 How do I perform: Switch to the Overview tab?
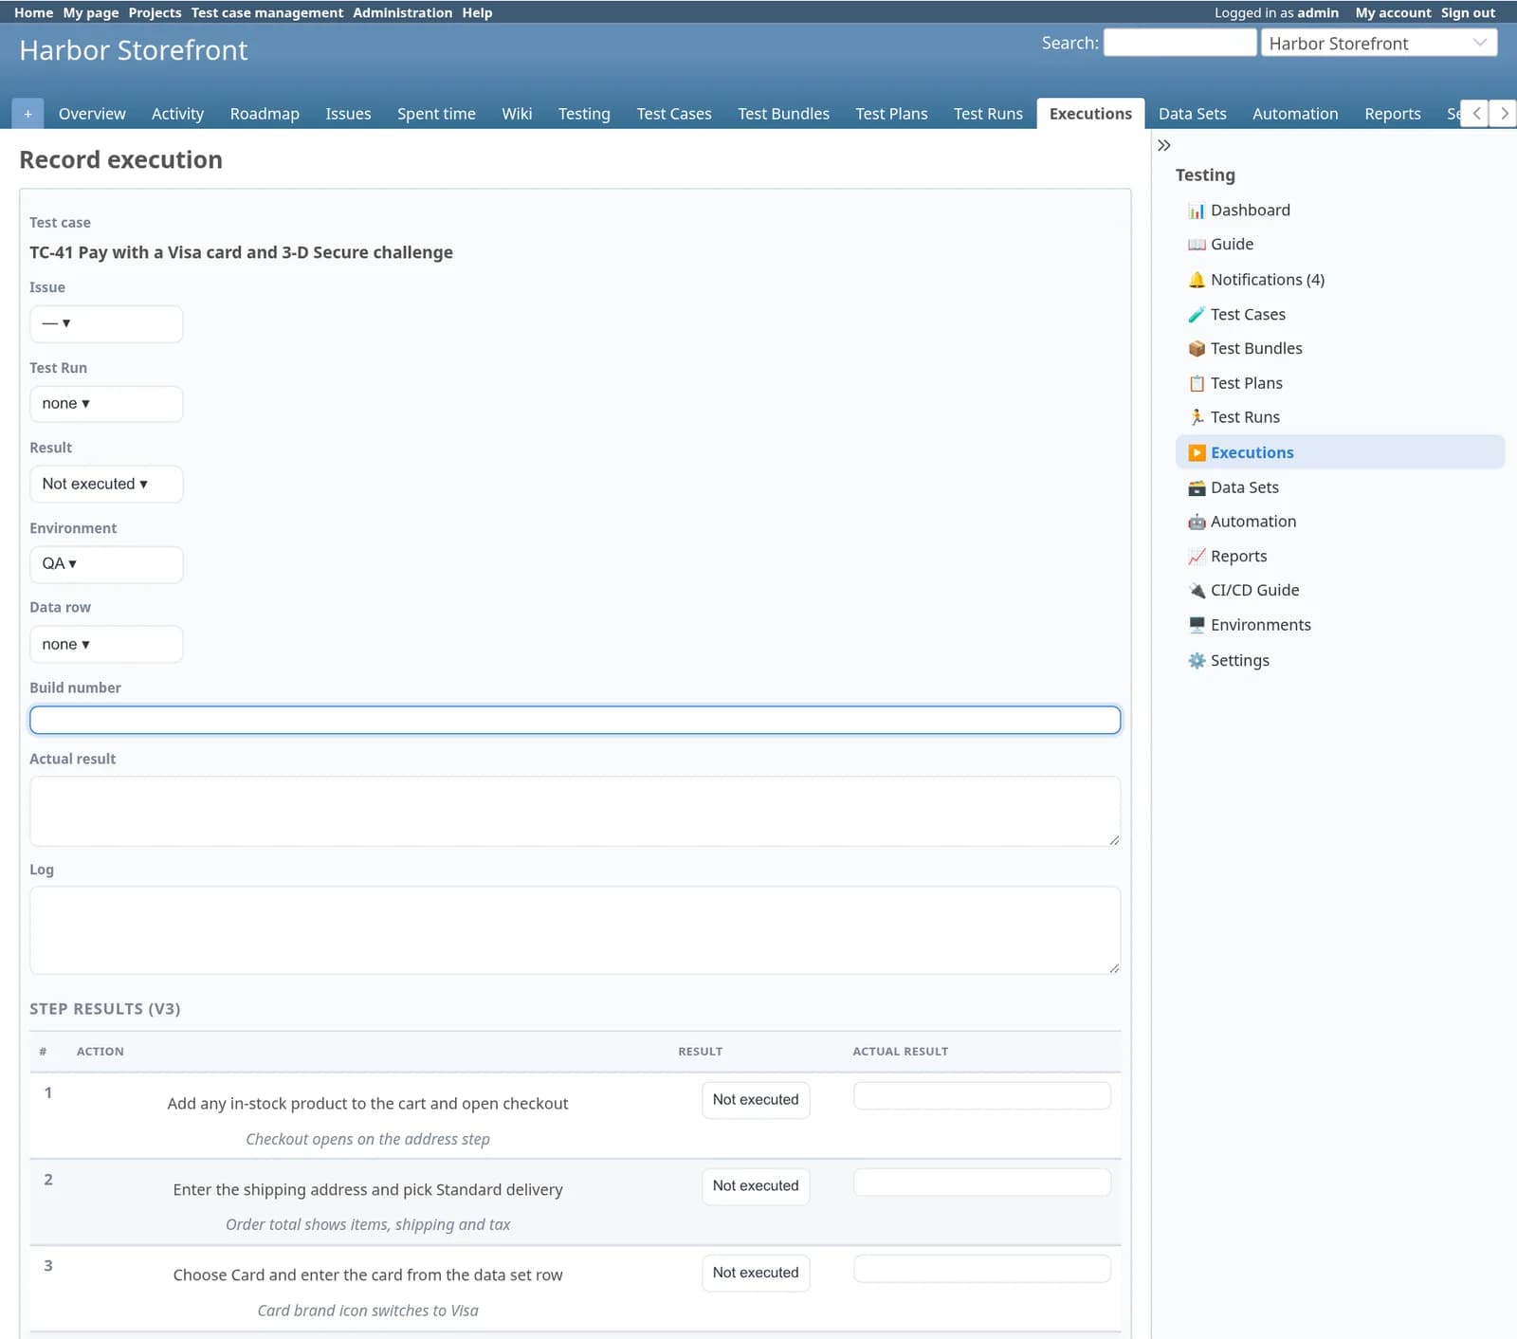click(92, 114)
